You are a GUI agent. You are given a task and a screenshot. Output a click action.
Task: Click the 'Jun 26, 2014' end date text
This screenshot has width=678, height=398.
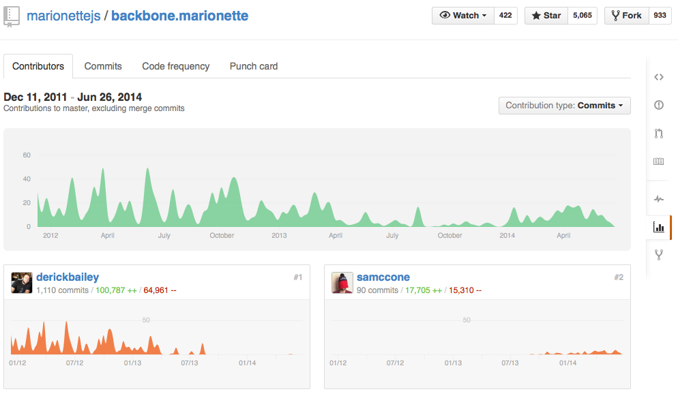coord(109,97)
